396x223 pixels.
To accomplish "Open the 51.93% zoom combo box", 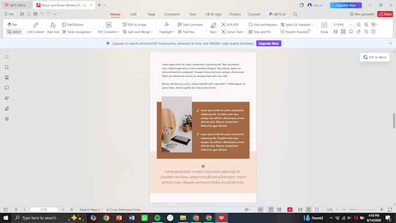I will [x=342, y=24].
